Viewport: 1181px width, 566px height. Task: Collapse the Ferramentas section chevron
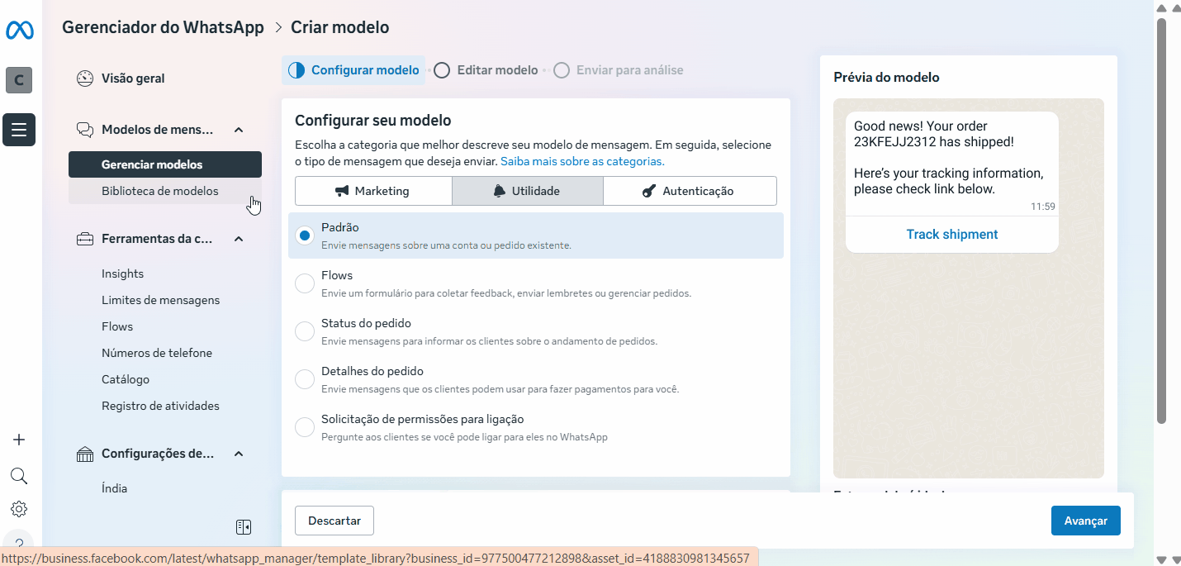tap(239, 239)
